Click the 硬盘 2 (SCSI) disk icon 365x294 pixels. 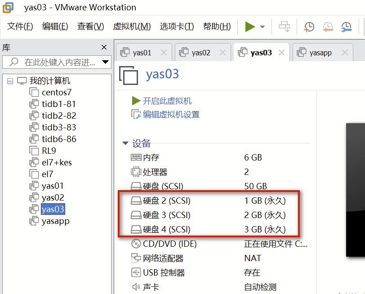tap(136, 200)
